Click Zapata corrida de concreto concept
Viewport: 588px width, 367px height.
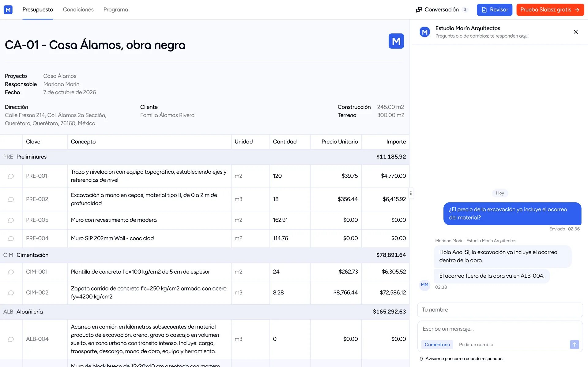click(149, 293)
